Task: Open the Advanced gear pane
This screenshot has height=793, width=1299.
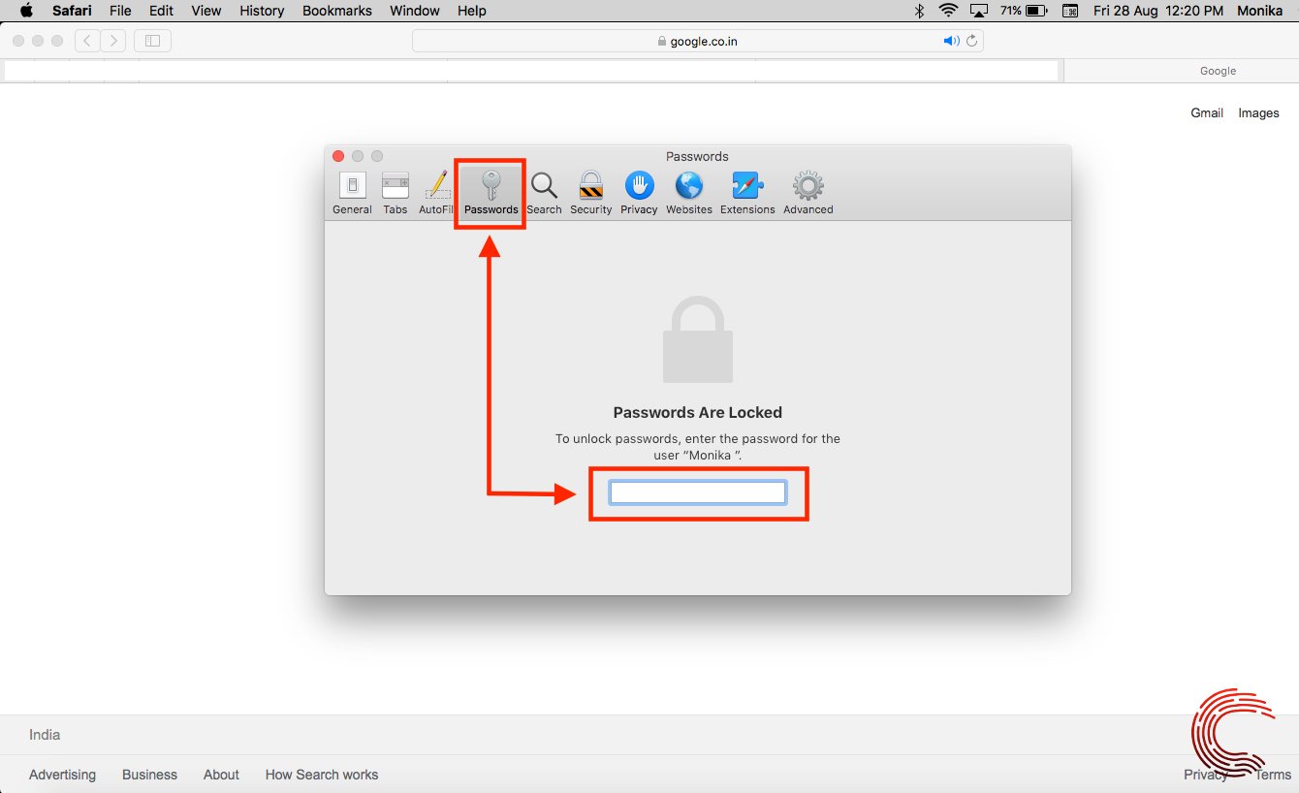Action: point(808,193)
